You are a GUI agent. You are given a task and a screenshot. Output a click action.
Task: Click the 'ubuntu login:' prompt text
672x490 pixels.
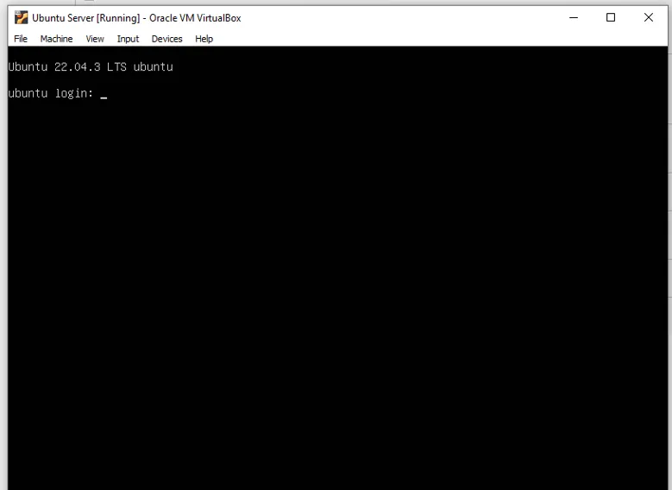(51, 93)
